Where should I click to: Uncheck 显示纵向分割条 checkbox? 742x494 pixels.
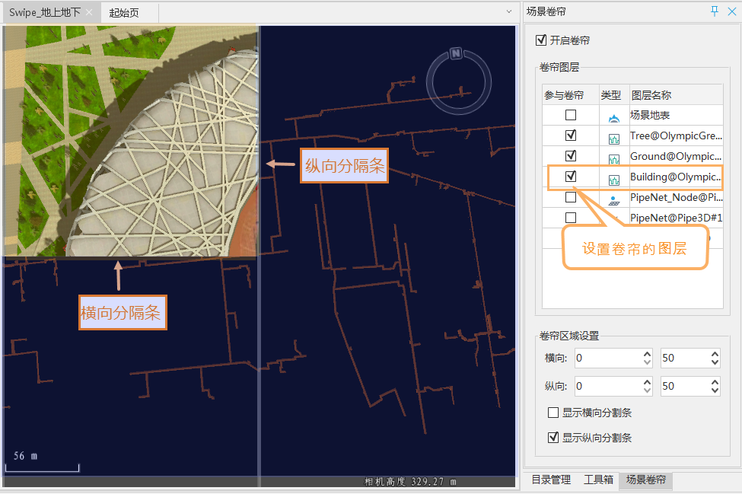(x=553, y=438)
